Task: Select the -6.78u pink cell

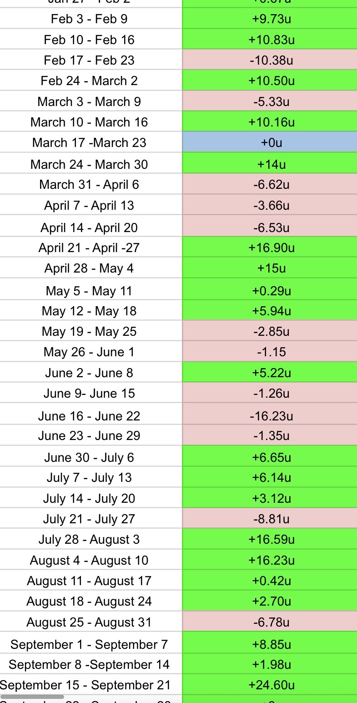Action: [x=271, y=622]
